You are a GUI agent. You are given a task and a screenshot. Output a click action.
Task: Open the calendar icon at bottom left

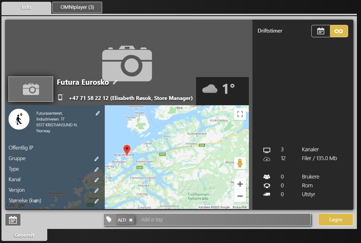pyautogui.click(x=13, y=220)
